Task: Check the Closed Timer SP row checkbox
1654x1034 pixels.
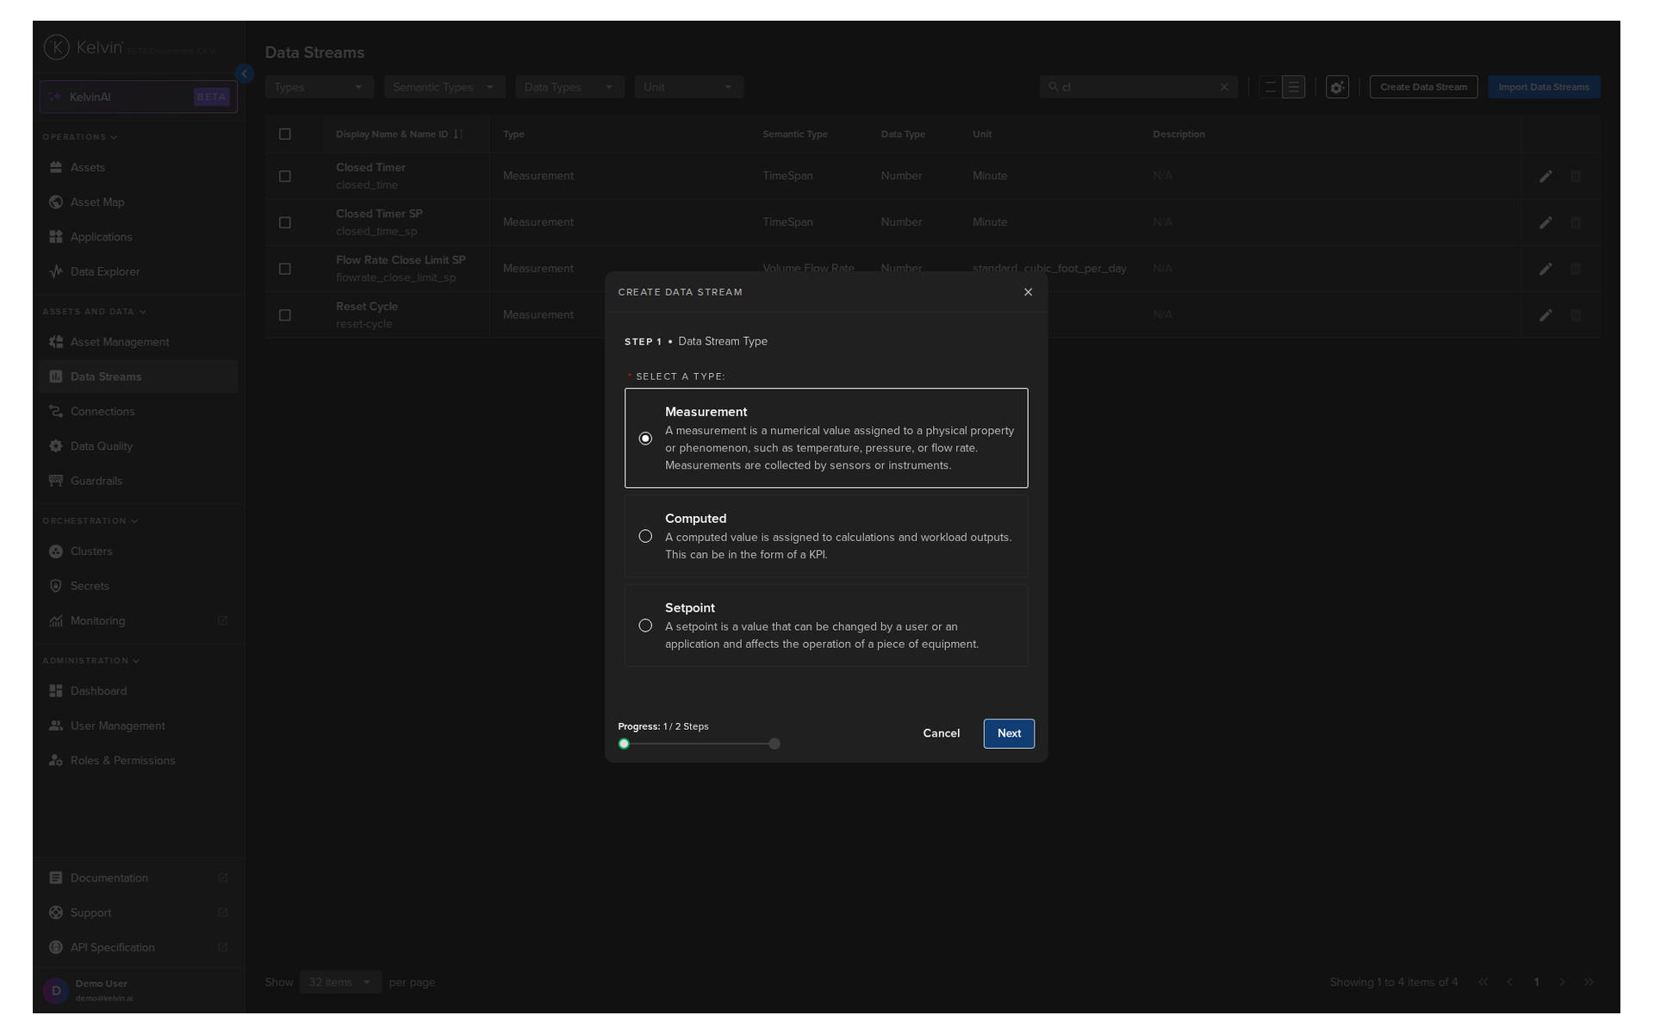Action: coord(285,222)
